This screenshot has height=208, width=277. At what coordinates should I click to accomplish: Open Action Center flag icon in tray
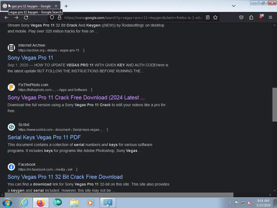click(236, 203)
